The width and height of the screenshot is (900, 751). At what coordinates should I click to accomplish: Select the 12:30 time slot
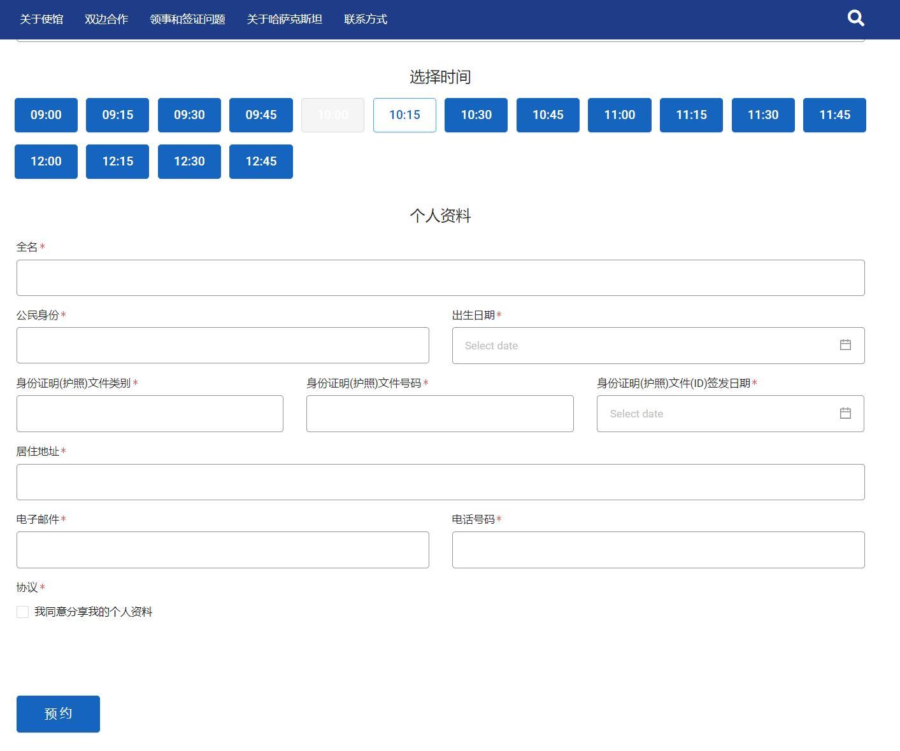189,162
